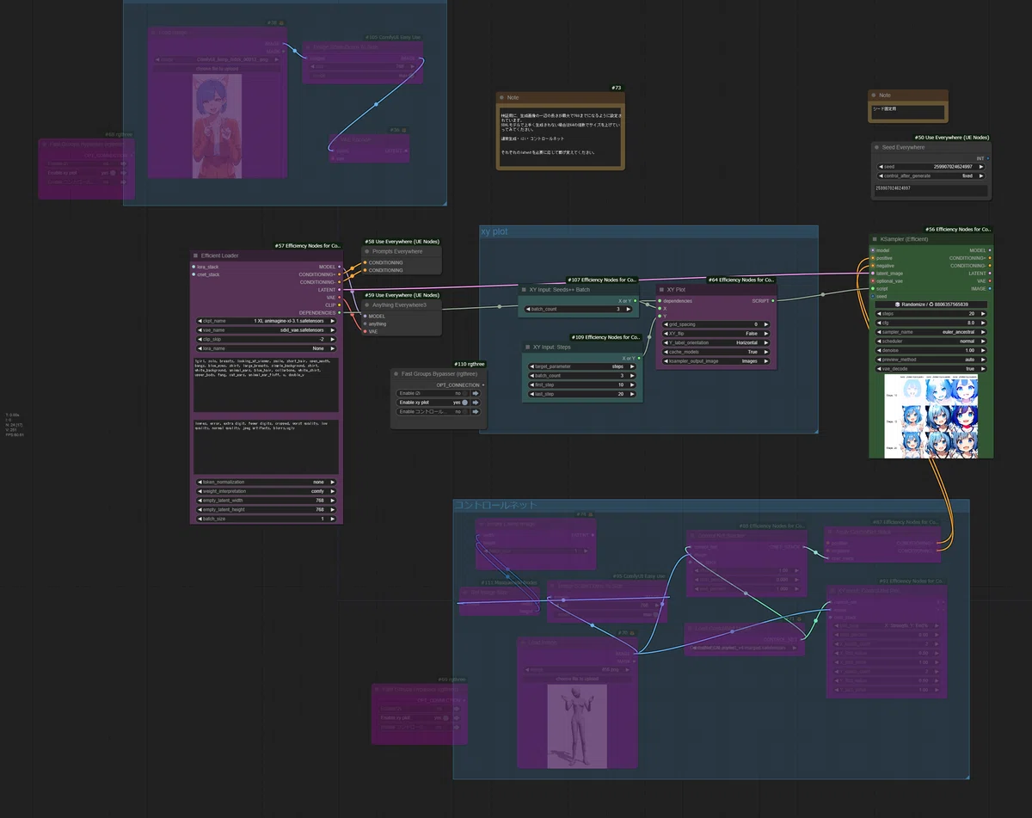Collapse the Seed Everywhere node via its dot
Image resolution: width=1032 pixels, height=818 pixels.
[876, 147]
